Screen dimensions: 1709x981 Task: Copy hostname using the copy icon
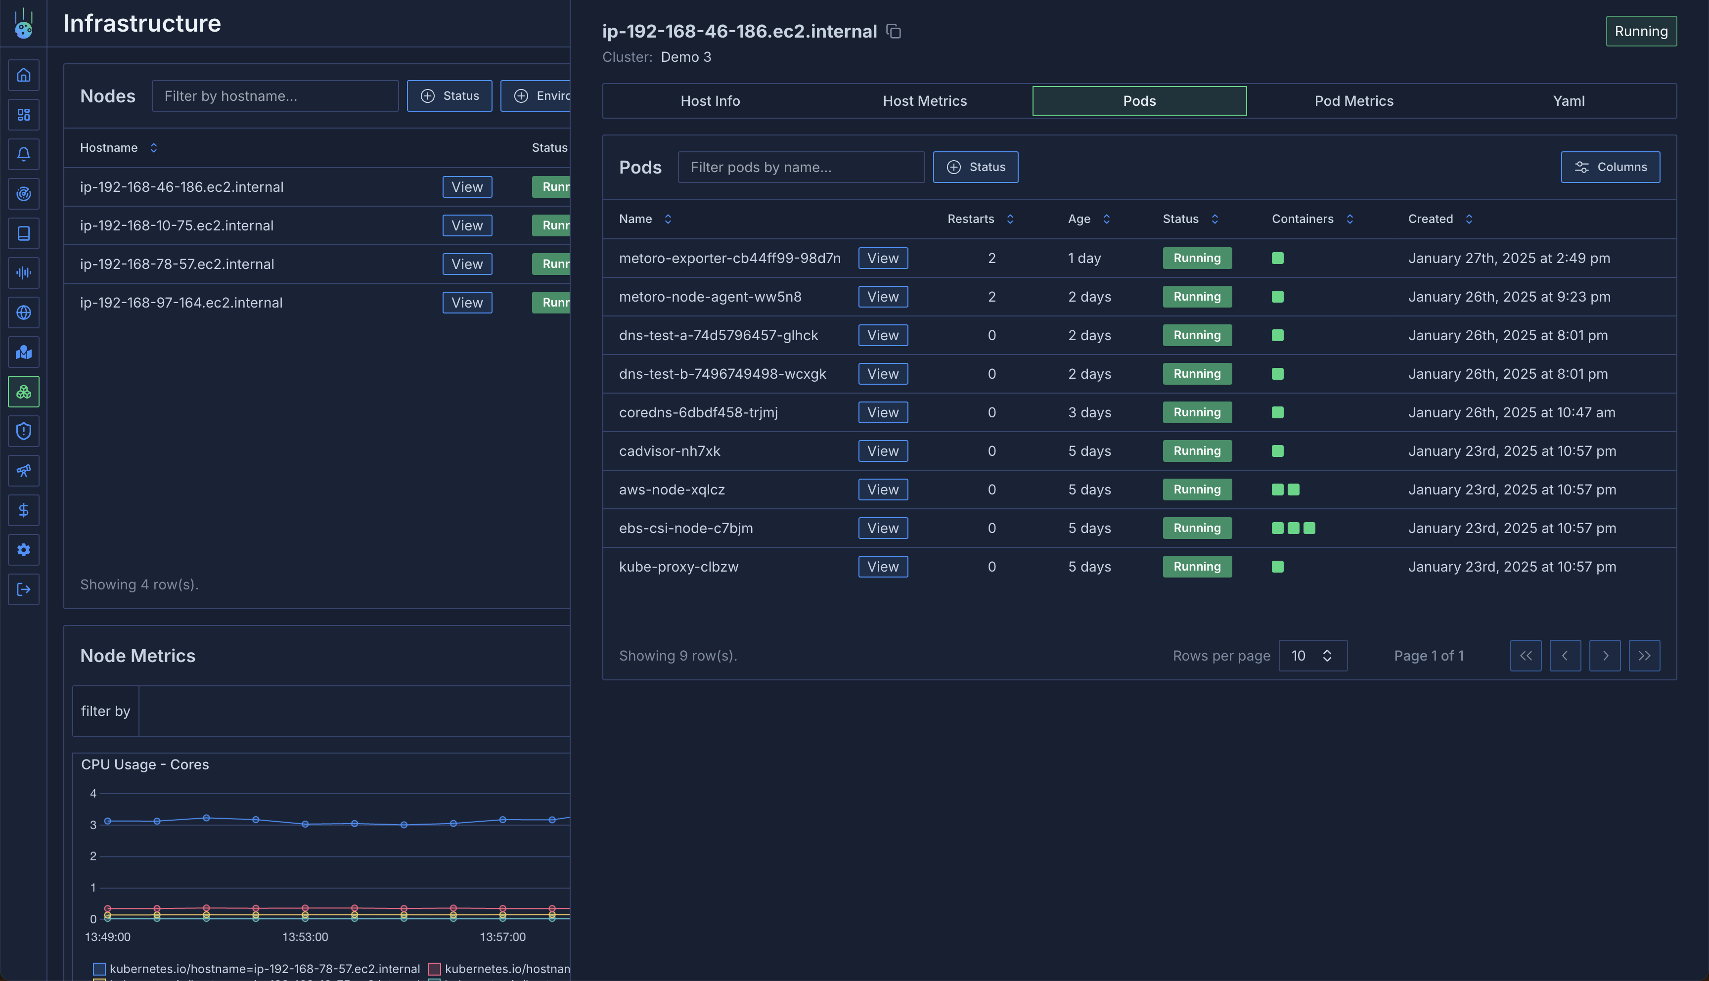coord(894,32)
